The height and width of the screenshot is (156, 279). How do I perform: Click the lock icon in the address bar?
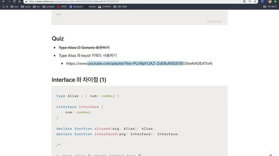pyautogui.click(x=26, y=1)
